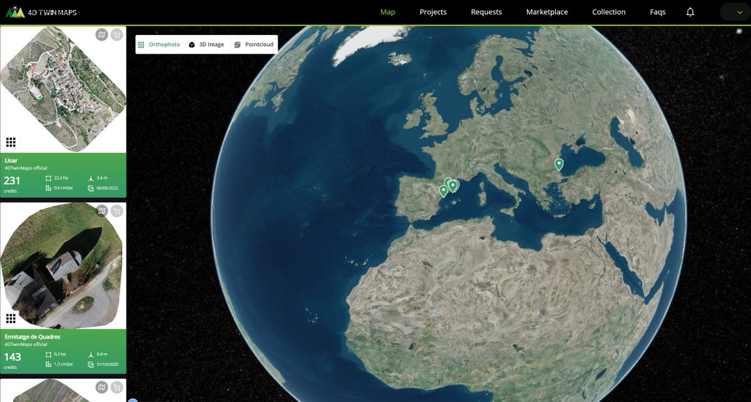Viewport: 751px width, 402px height.
Task: Go to the Marketplace
Action: (x=547, y=12)
